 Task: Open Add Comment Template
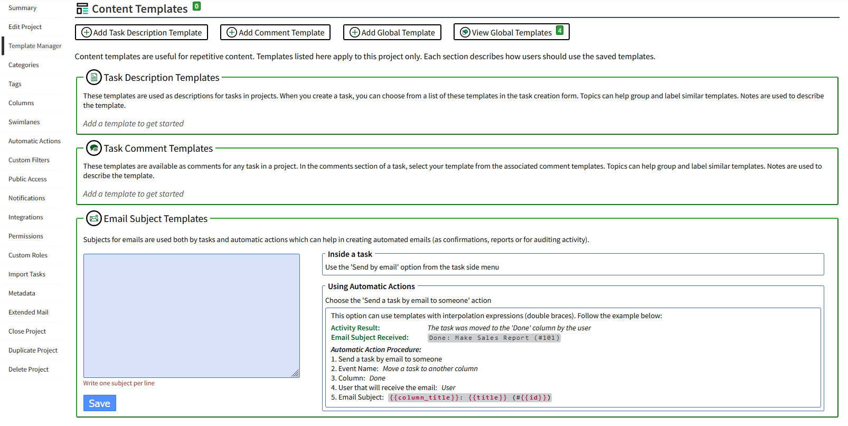point(276,32)
